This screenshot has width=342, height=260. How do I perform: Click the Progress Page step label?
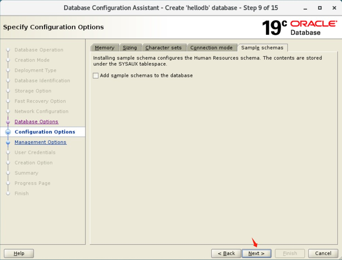[x=32, y=183]
